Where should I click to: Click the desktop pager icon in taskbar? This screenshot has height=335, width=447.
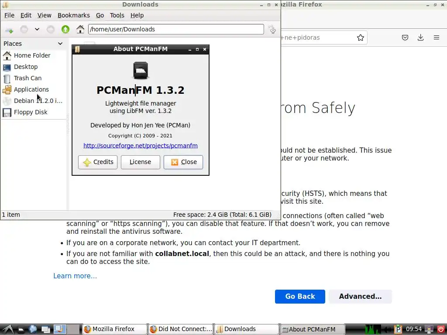coord(60,330)
